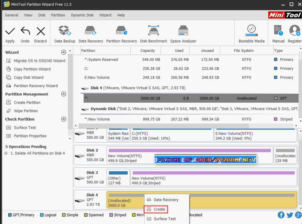Select C:(NTFS) block in disk map
The image size is (302, 224).
coord(172,135)
